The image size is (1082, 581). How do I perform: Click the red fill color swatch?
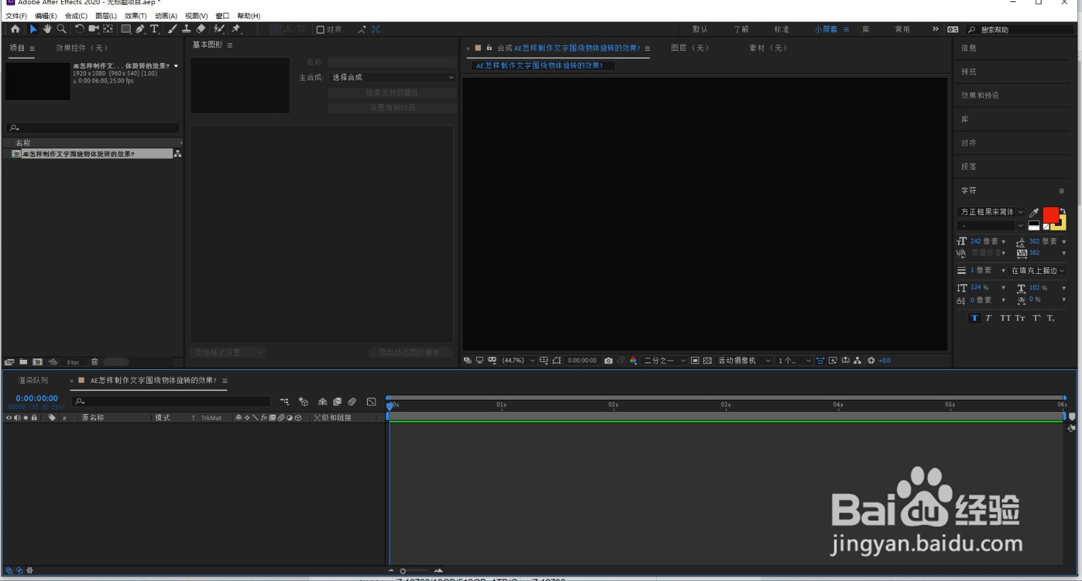1050,214
